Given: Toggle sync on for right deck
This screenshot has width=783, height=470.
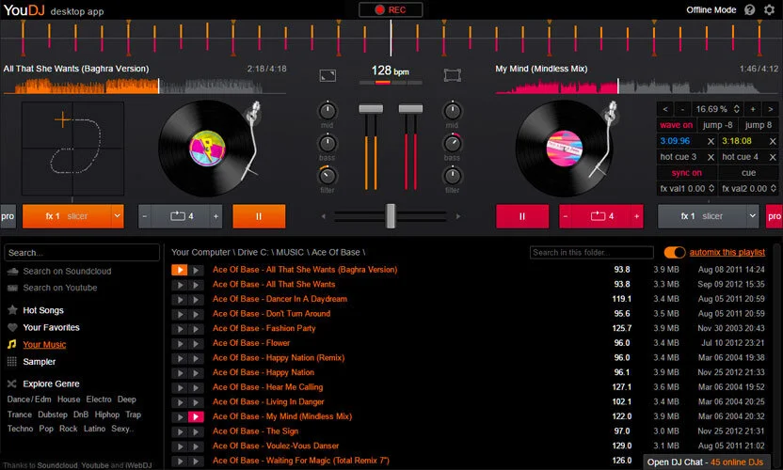Looking at the screenshot, I should pos(687,173).
